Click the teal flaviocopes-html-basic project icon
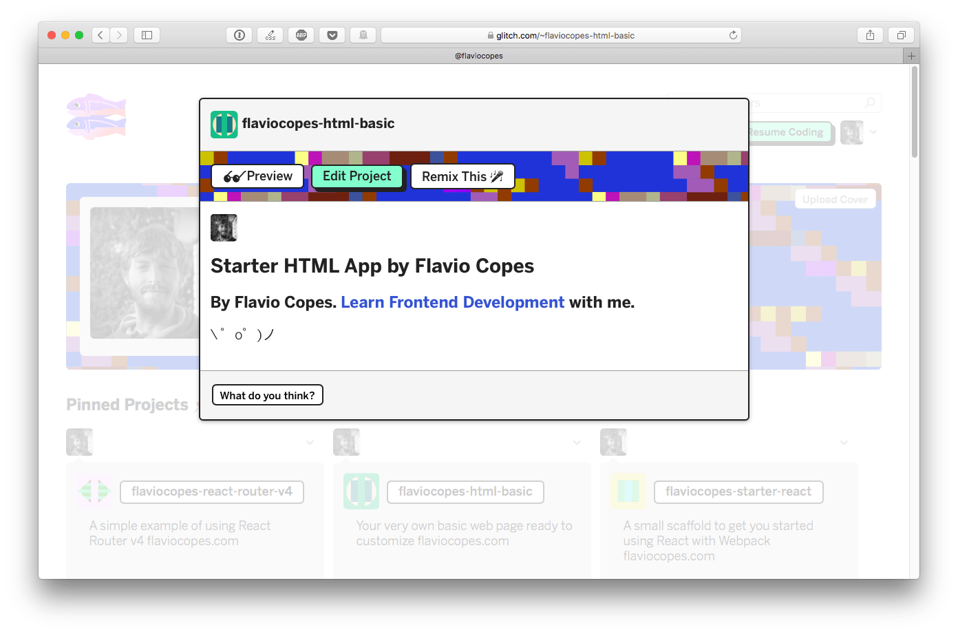 pyautogui.click(x=224, y=125)
